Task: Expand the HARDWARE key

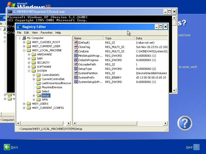Action: coord(29,54)
